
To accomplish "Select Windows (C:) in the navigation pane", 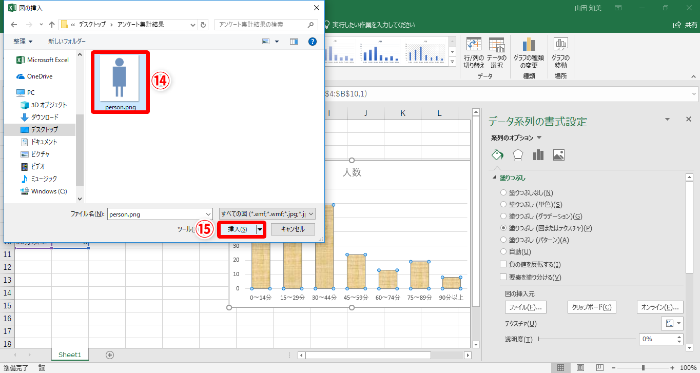I will [44, 191].
